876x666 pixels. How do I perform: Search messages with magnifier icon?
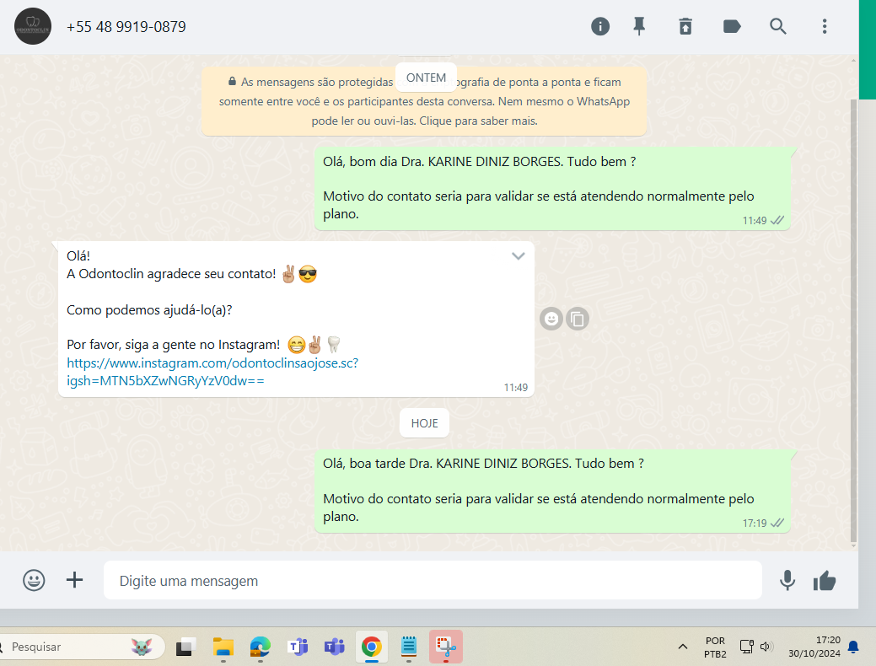(x=777, y=26)
